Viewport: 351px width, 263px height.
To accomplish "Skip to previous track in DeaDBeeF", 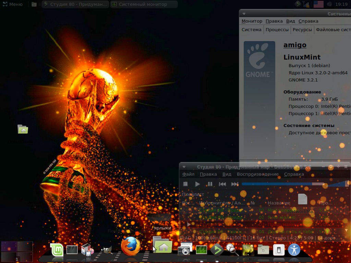I will coord(222,184).
